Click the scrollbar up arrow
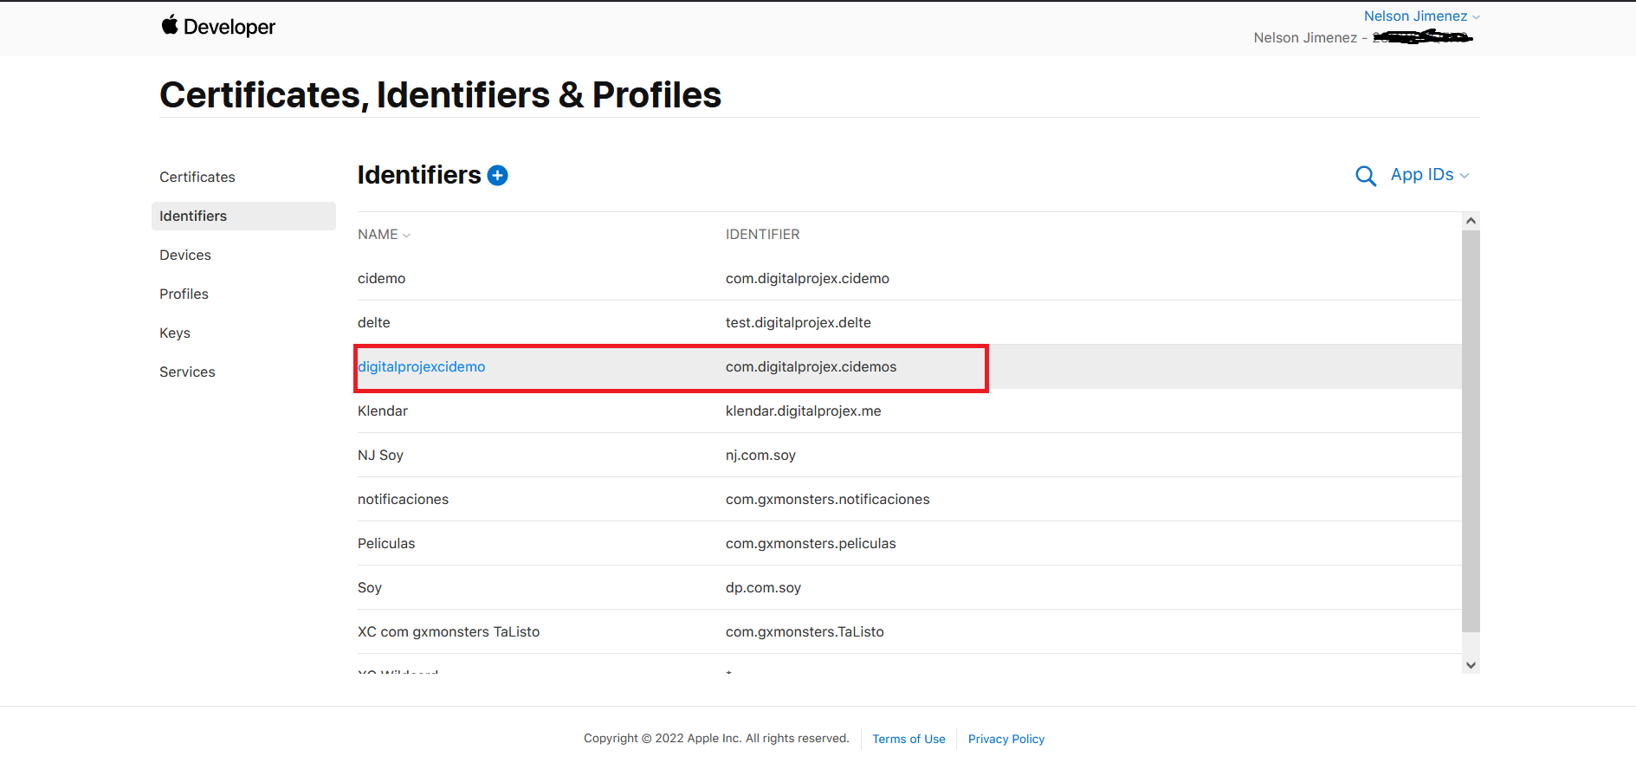The image size is (1636, 763). click(1471, 221)
